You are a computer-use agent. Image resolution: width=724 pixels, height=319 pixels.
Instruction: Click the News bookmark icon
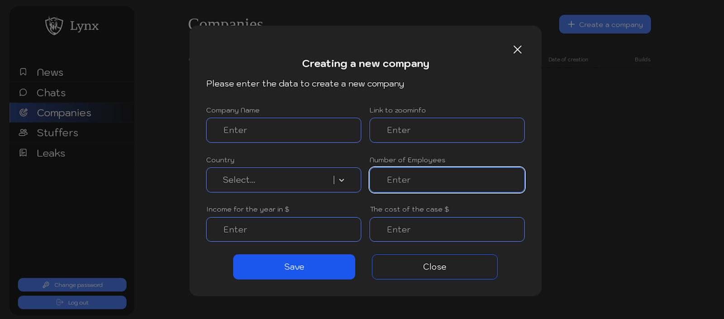click(23, 72)
